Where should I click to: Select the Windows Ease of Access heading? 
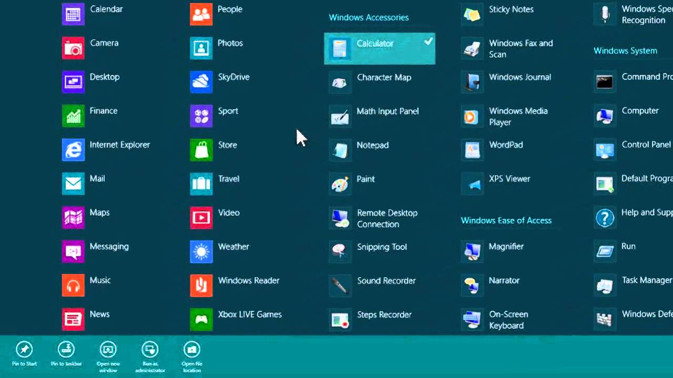[506, 220]
